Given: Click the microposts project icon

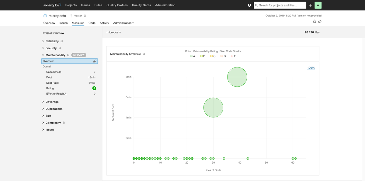Looking at the screenshot, I should pos(45,16).
